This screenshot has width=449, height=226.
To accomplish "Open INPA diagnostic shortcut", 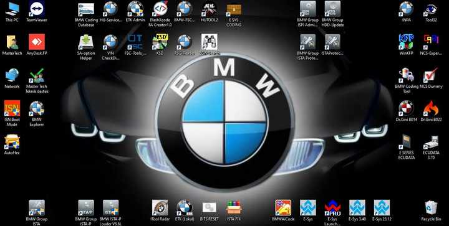I will tap(407, 11).
